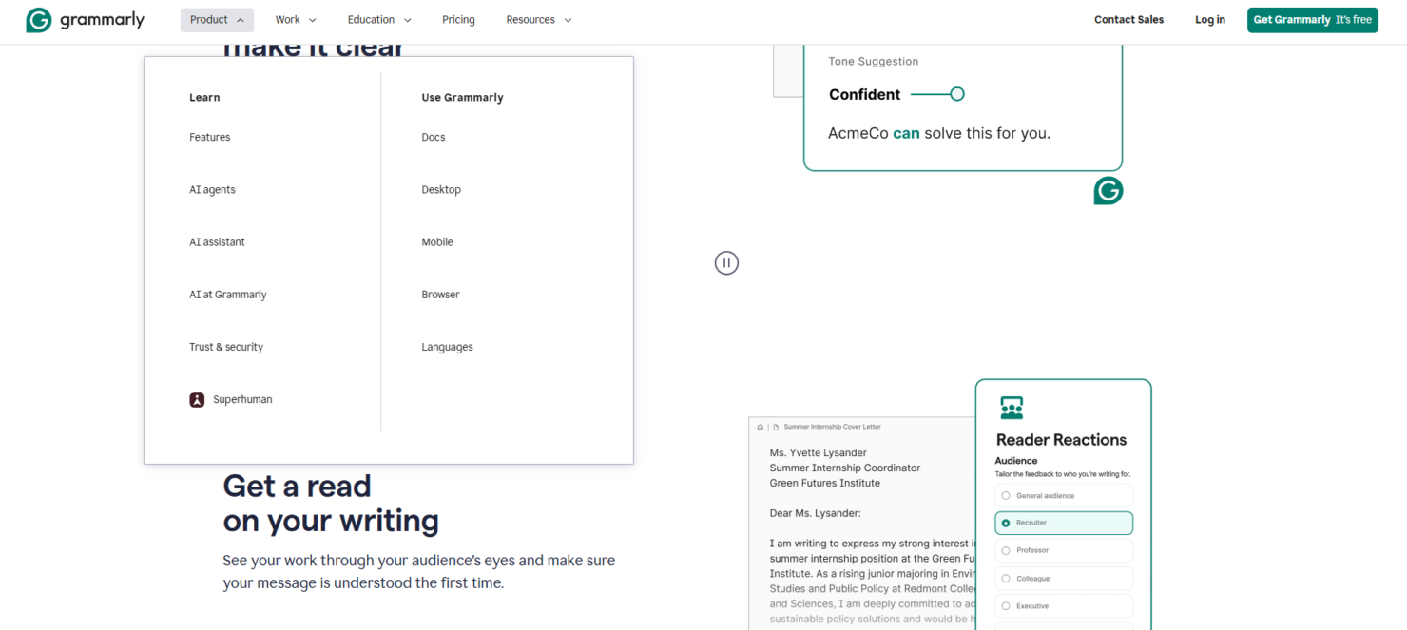Click the Tone Suggestion label icon area
Viewport: 1407px width, 630px height.
(873, 61)
